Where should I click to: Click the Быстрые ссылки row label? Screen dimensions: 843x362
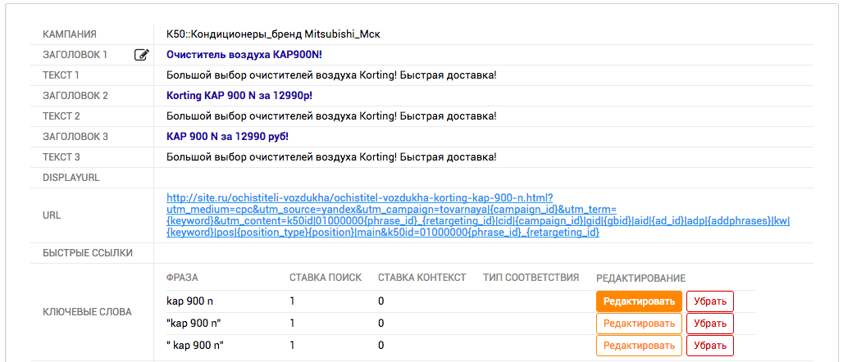click(88, 252)
